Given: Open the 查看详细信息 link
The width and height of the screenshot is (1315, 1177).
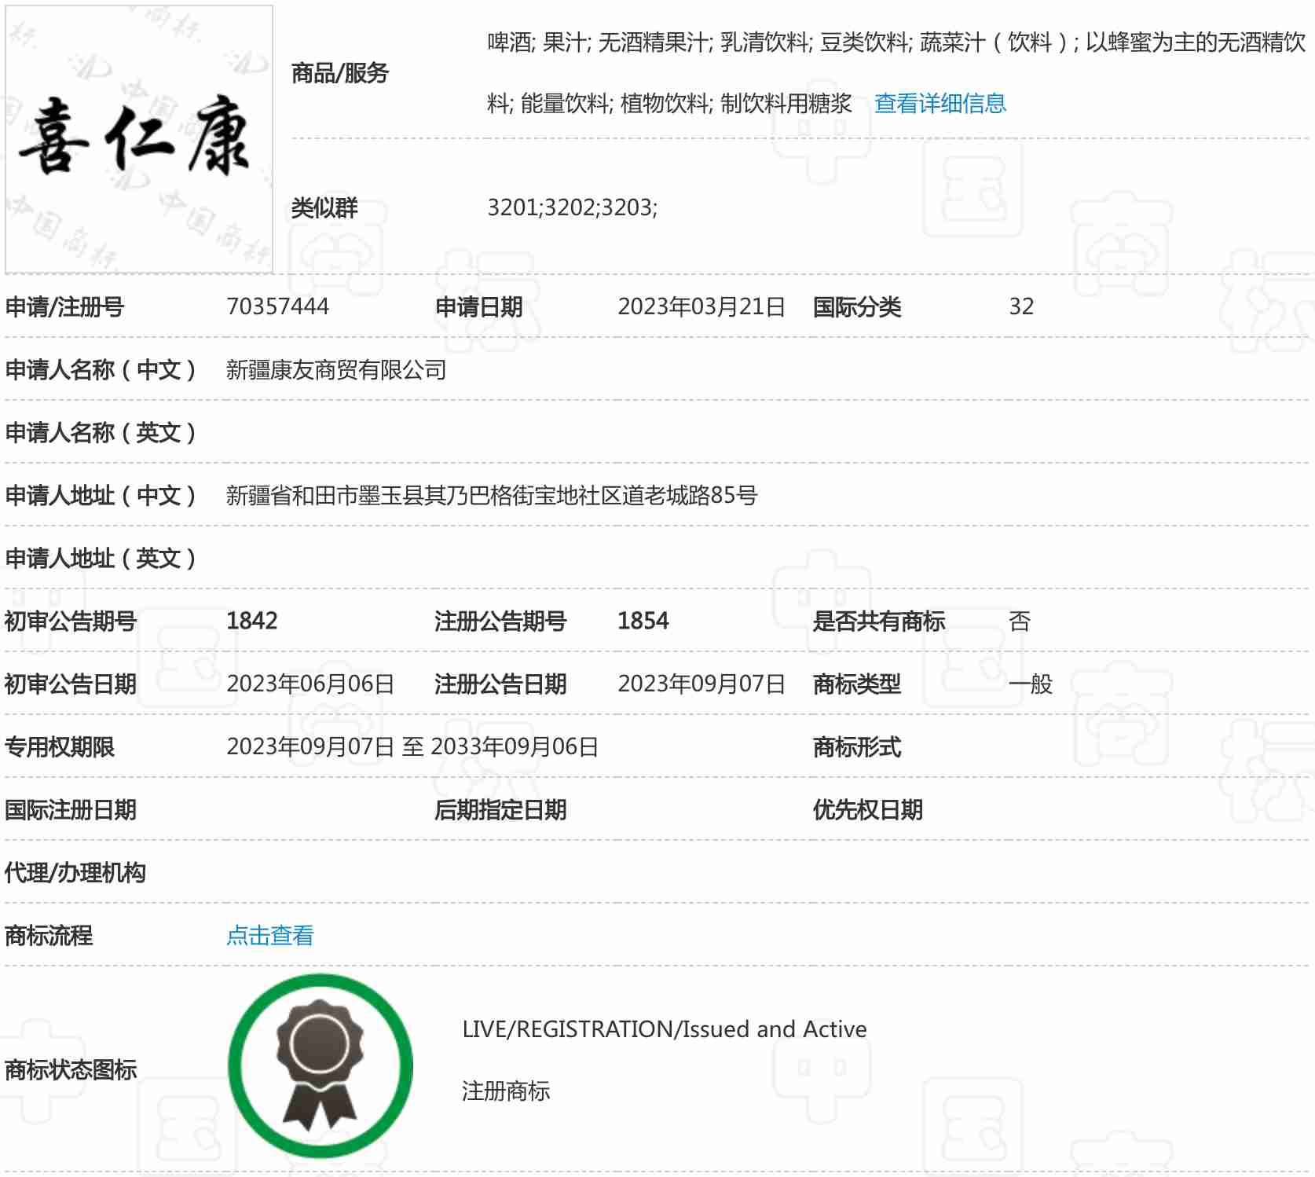Looking at the screenshot, I should coord(940,104).
